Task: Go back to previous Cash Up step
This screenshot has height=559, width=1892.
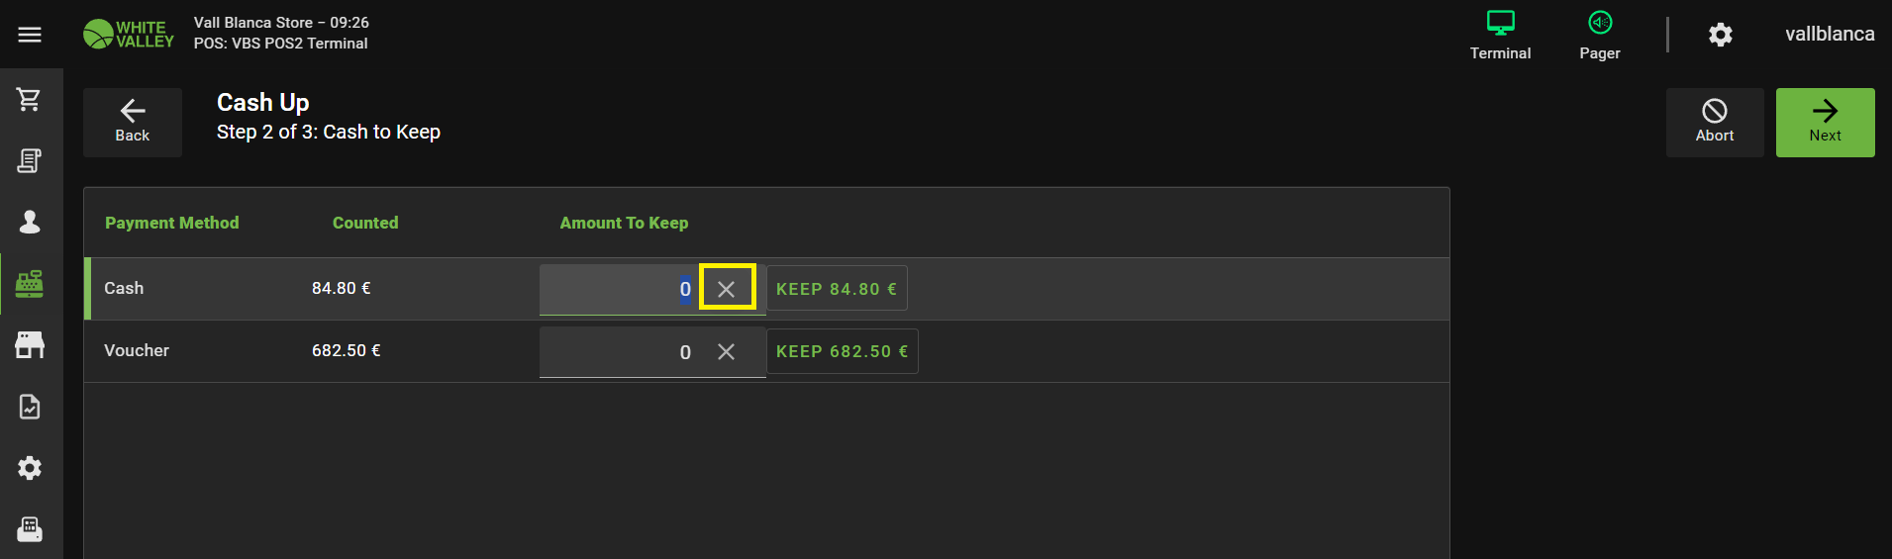Action: tap(133, 122)
